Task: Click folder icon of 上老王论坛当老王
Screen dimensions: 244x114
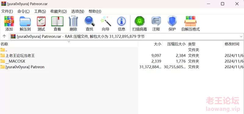Action: click(2, 55)
